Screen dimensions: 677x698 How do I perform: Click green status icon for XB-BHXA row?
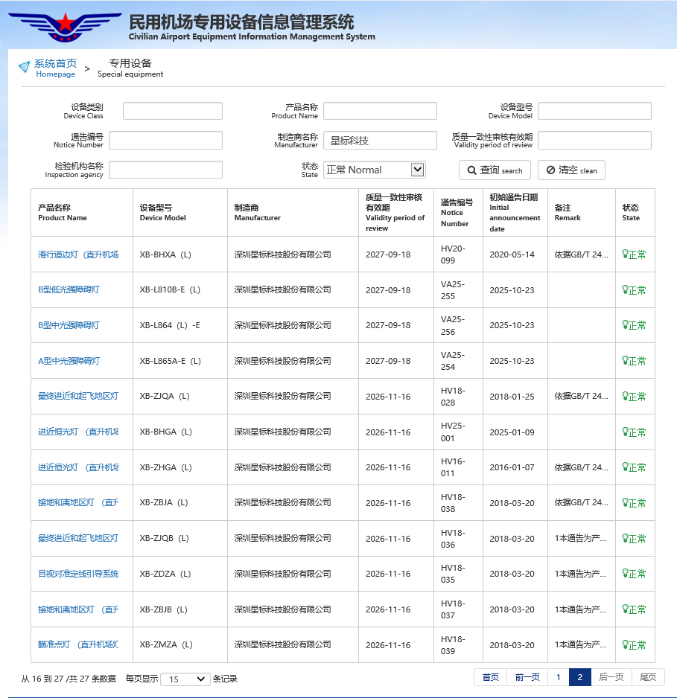point(626,254)
